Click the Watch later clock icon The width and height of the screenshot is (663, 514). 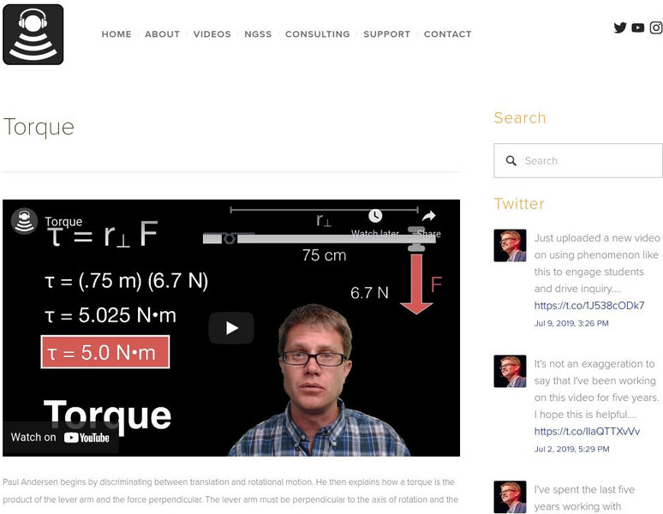pos(375,216)
